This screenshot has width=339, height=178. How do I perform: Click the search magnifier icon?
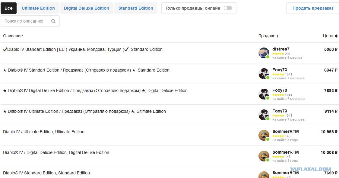pyautogui.click(x=53, y=21)
